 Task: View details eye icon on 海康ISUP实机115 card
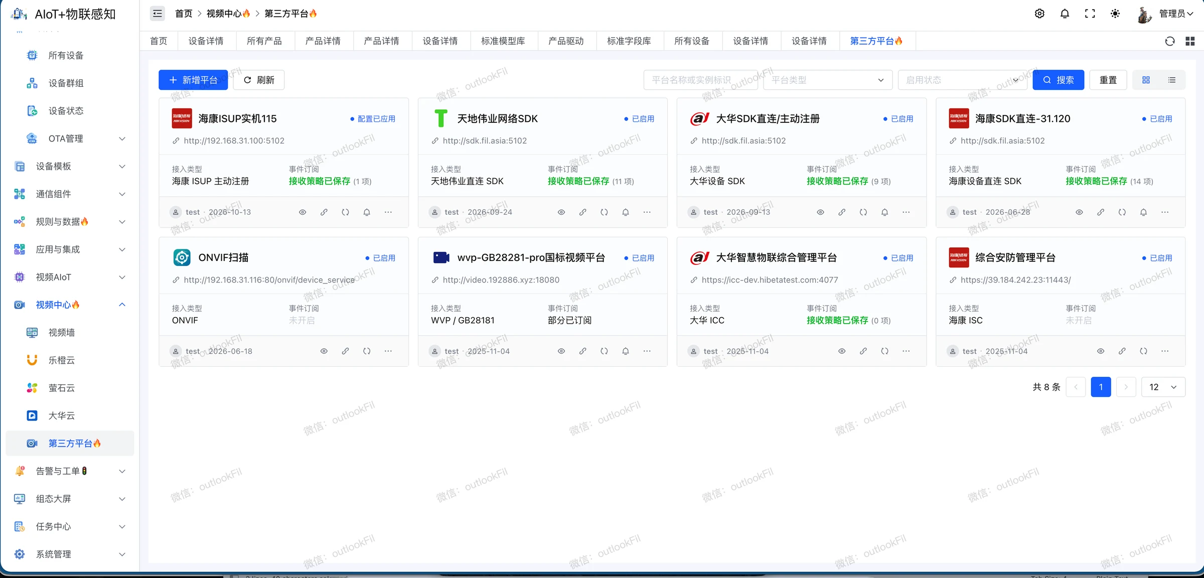click(303, 212)
